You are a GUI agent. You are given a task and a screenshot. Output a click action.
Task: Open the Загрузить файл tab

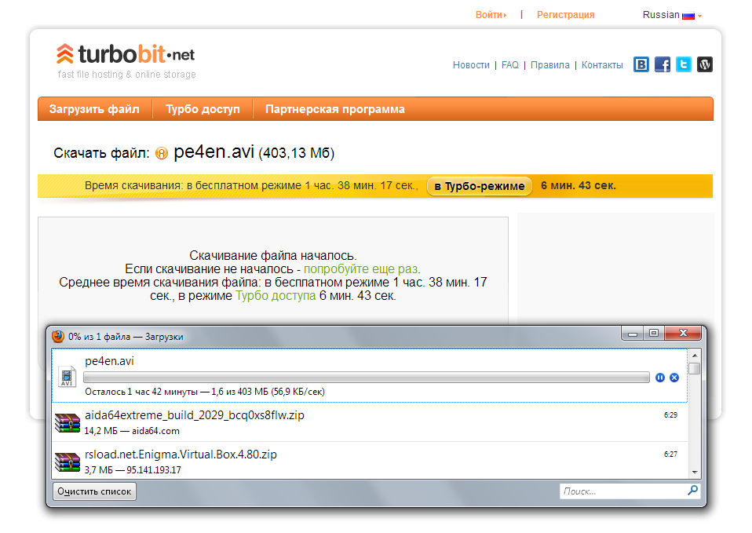pyautogui.click(x=94, y=109)
